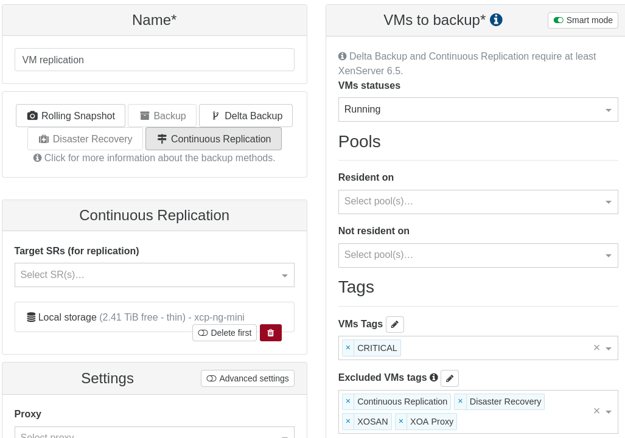Click the Name input field
Image resolution: width=625 pixels, height=438 pixels.
(154, 60)
